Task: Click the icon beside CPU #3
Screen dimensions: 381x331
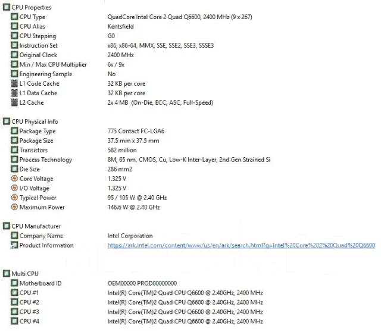Action: click(x=14, y=311)
